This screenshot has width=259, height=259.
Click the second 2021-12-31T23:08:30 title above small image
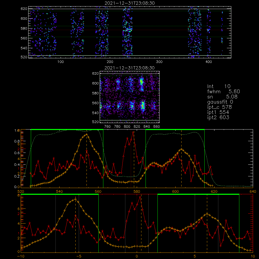coord(130,68)
